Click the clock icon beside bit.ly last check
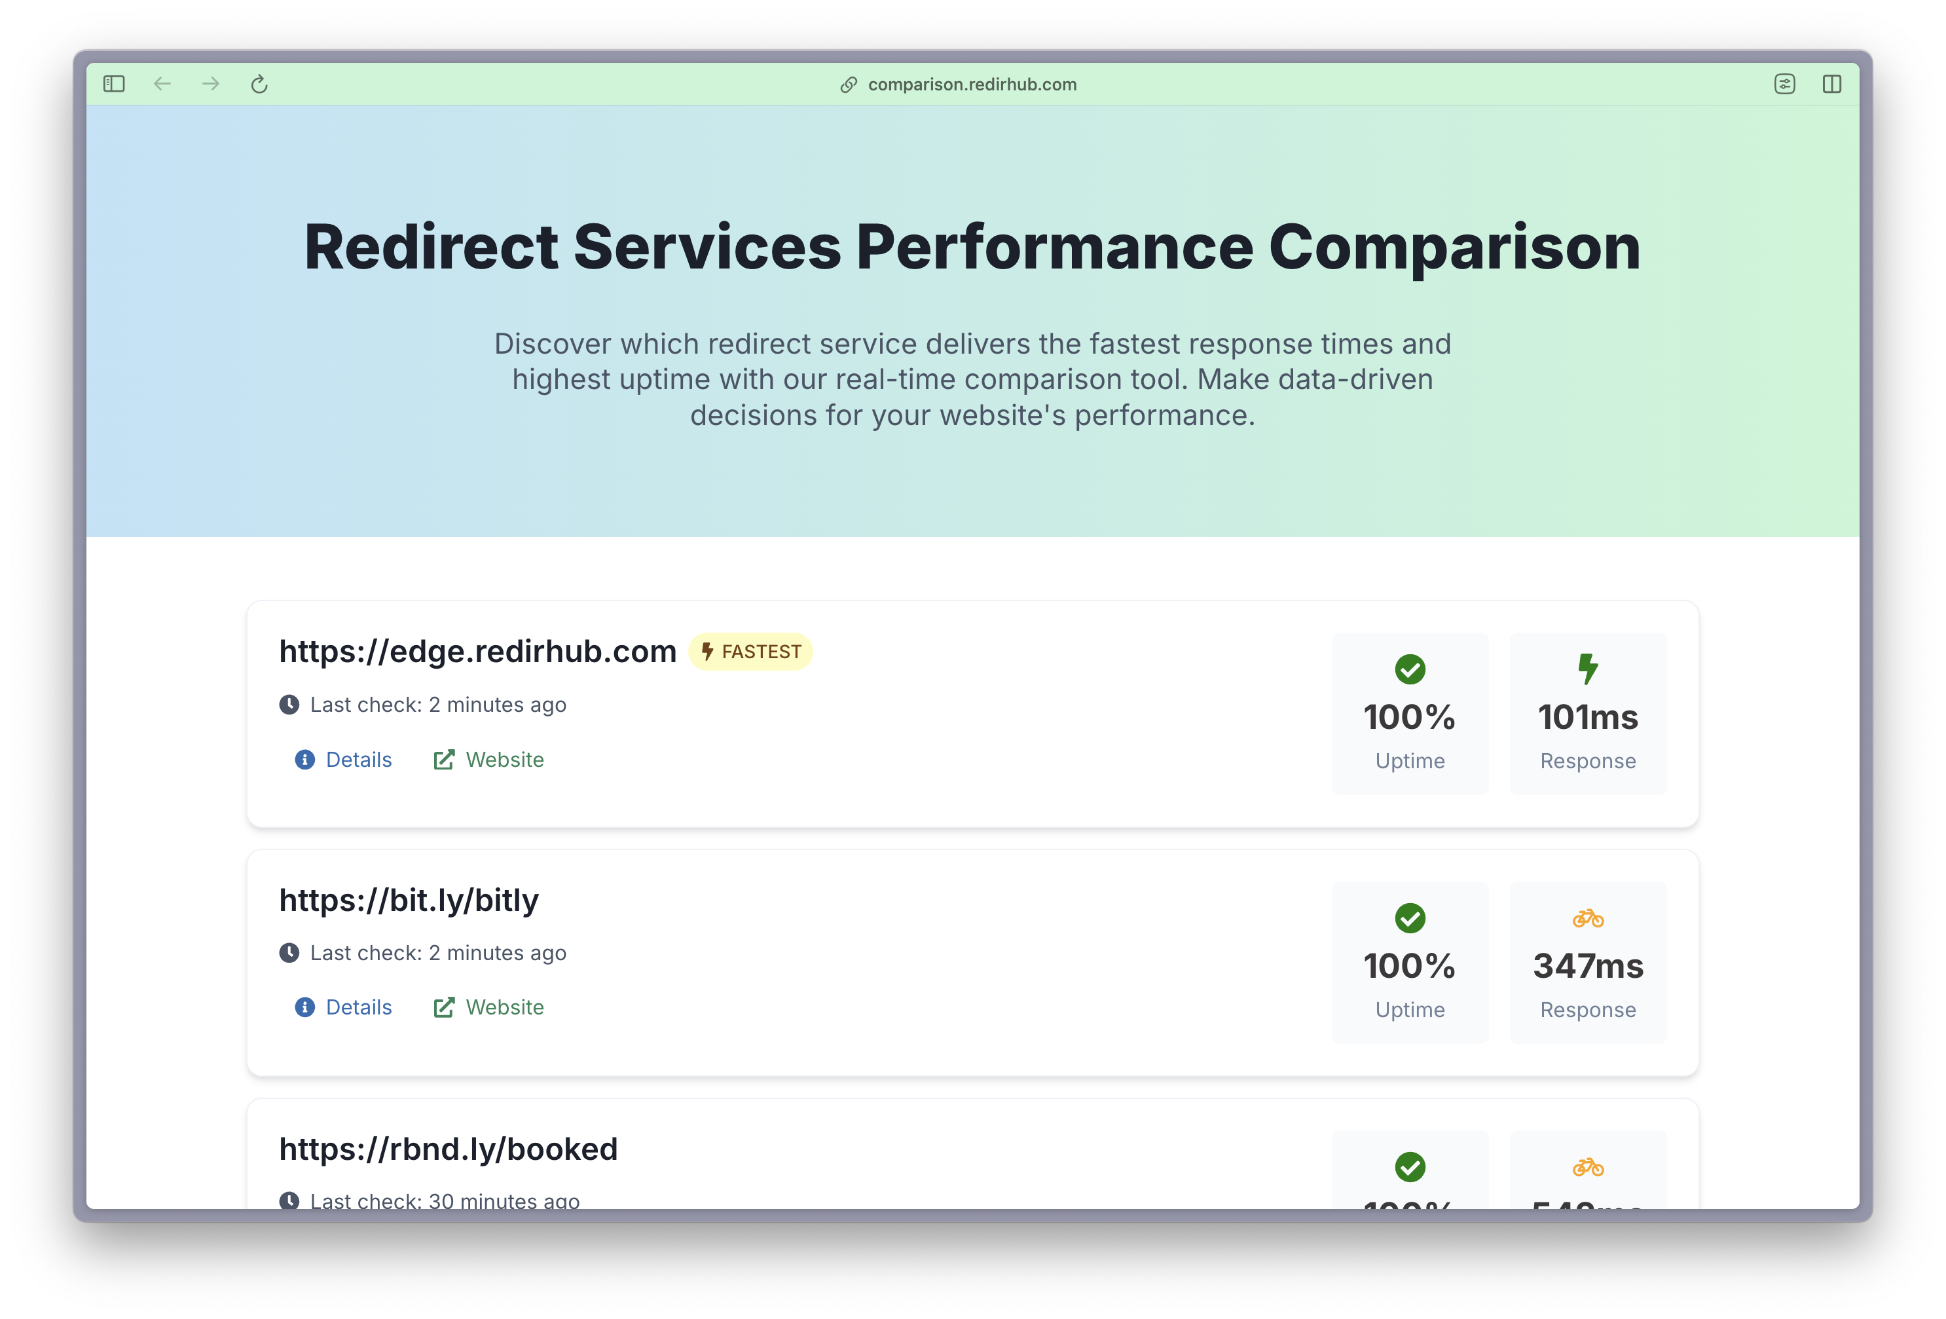The height and width of the screenshot is (1319, 1946). coord(289,952)
